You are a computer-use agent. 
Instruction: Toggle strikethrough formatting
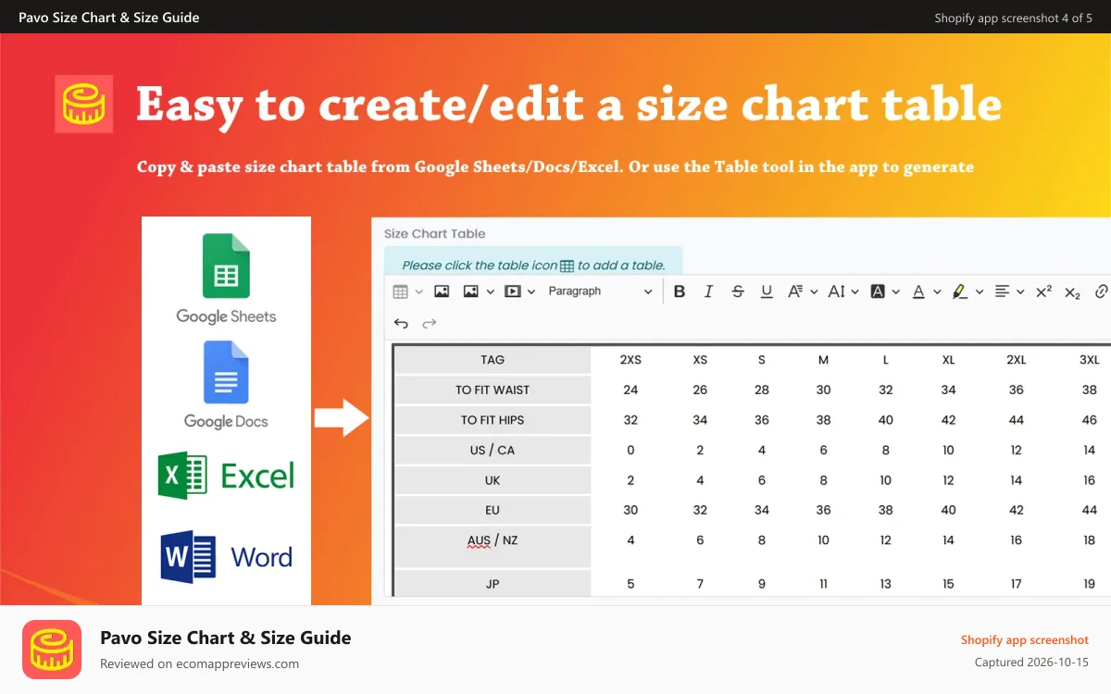[738, 291]
